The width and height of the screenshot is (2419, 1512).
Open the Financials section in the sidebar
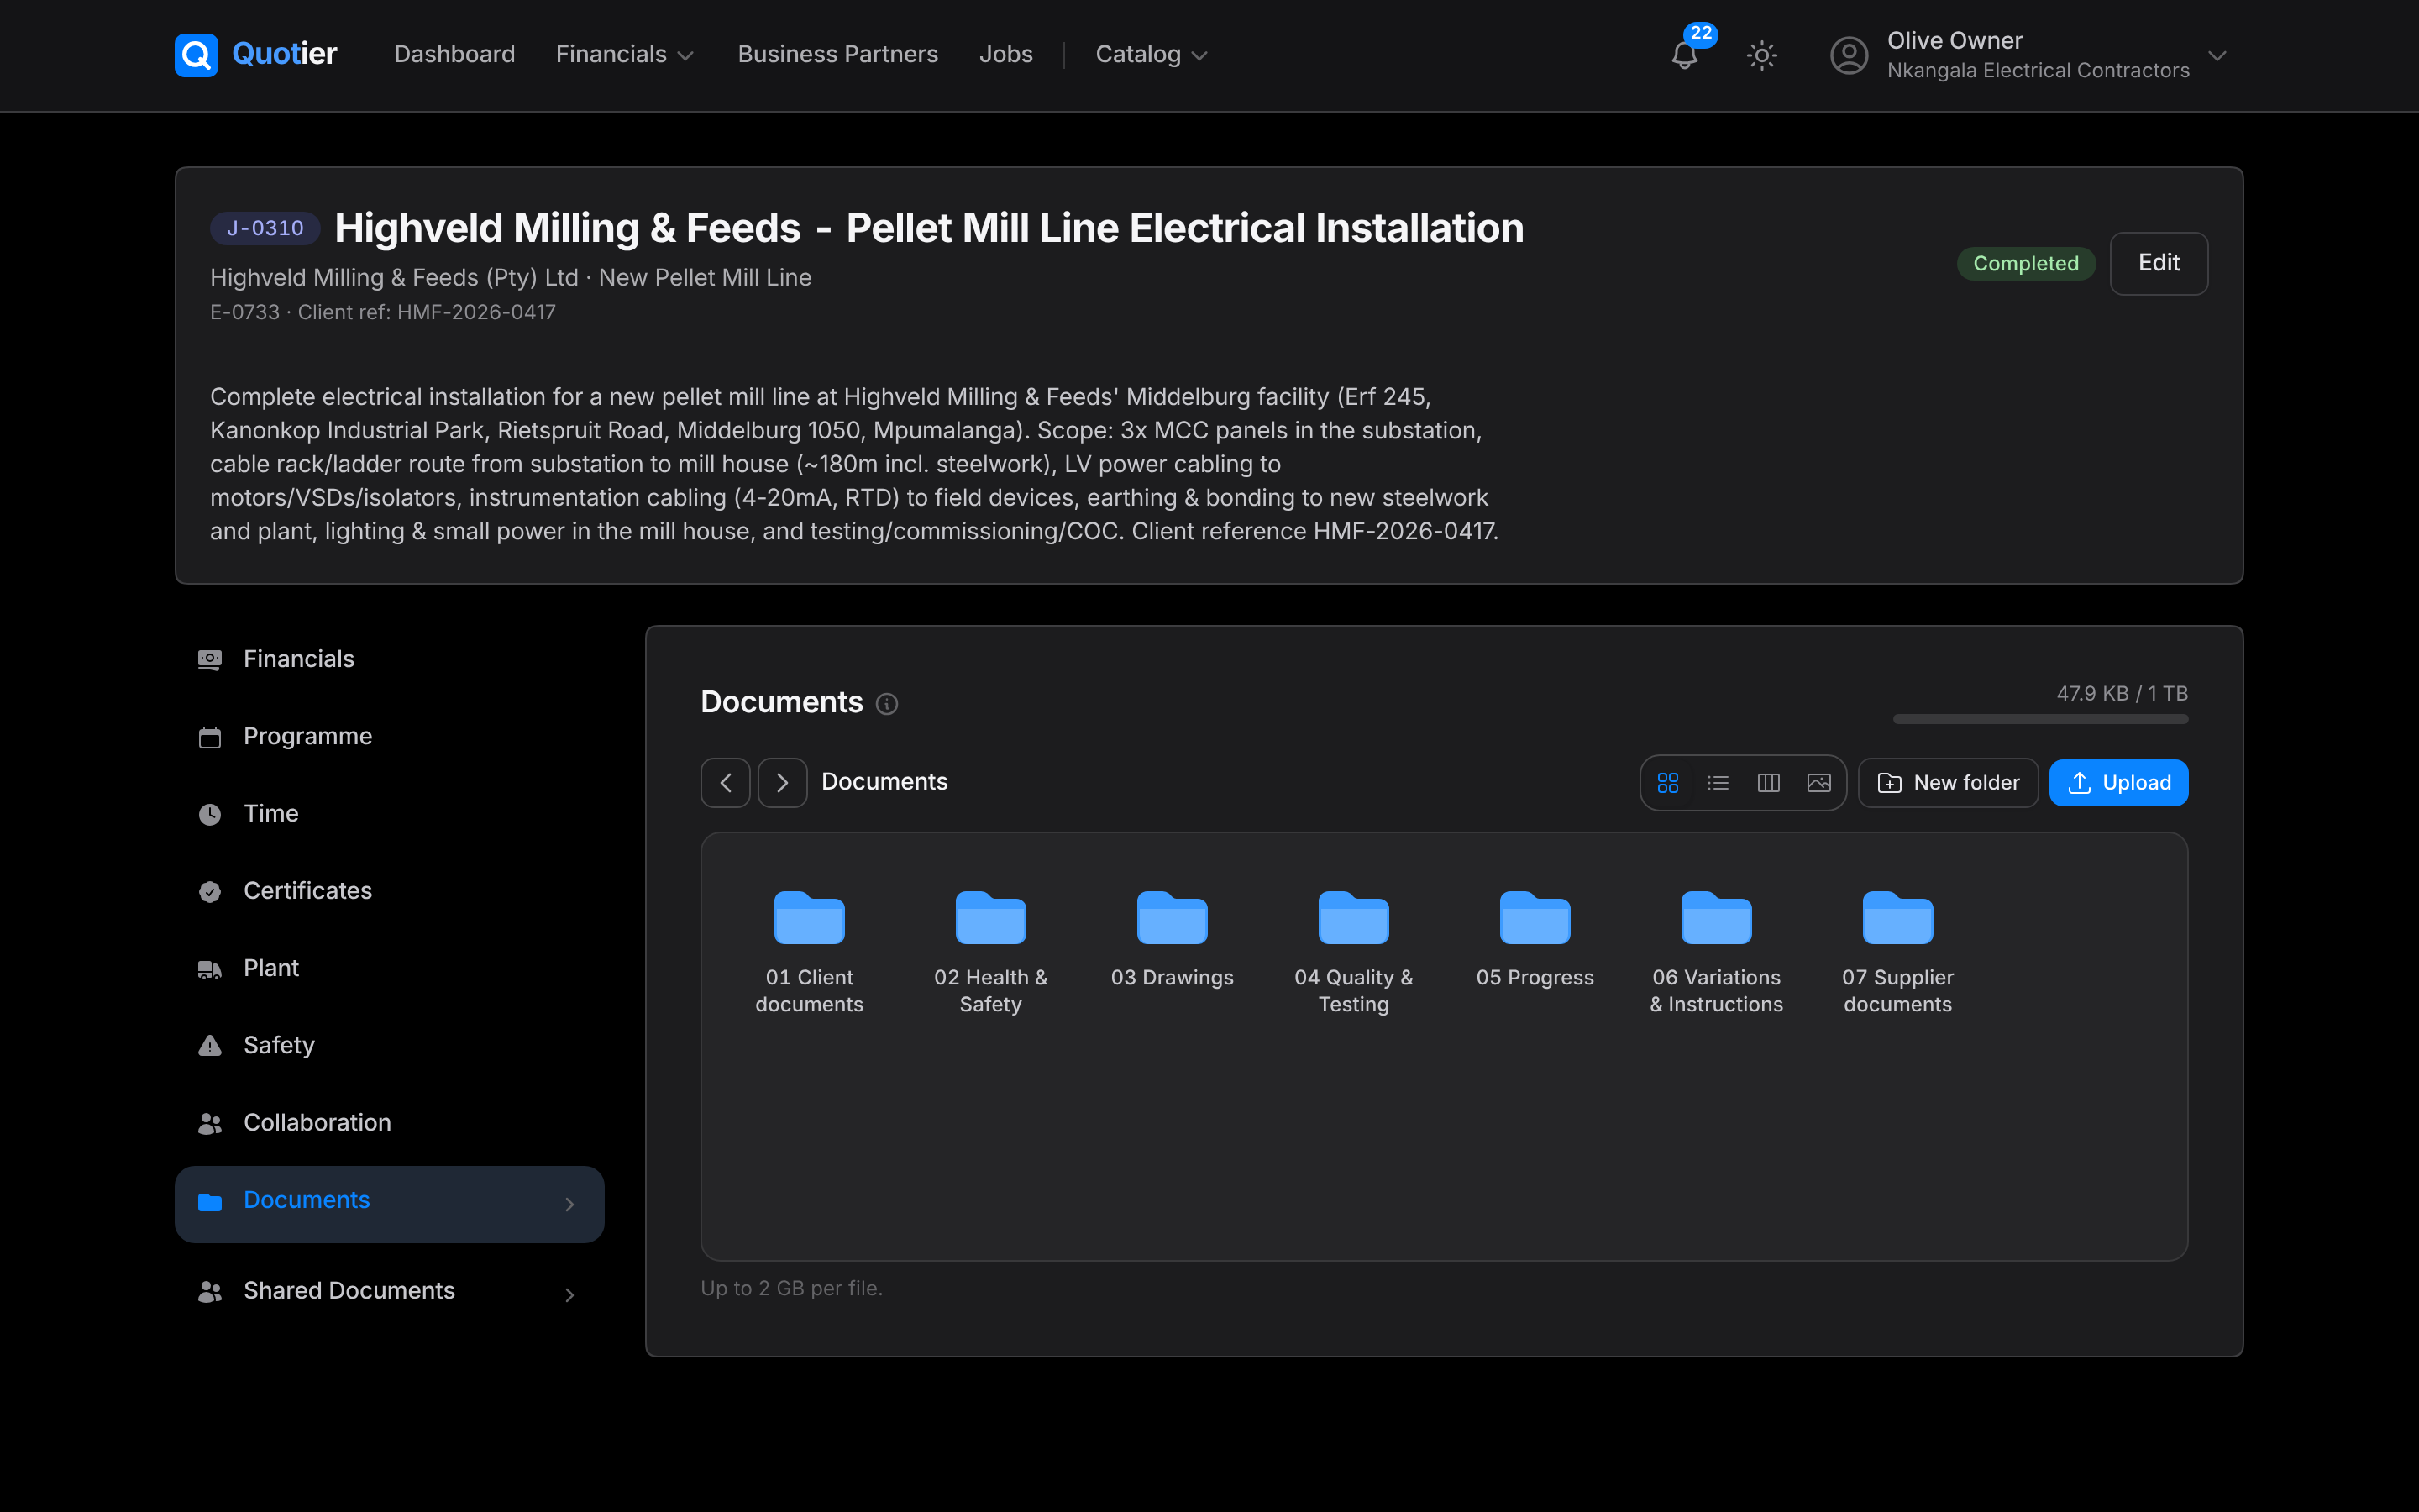click(390, 659)
